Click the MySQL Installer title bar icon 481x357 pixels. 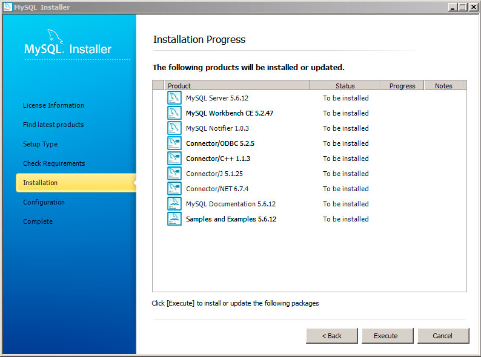[x=7, y=7]
